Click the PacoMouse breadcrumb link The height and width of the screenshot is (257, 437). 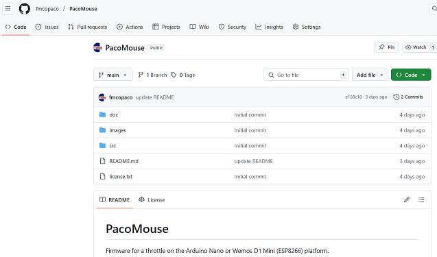point(83,9)
